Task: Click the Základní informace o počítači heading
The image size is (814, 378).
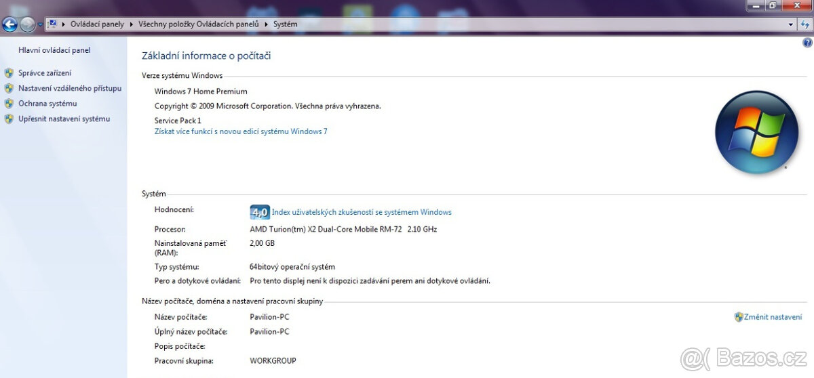Action: point(206,56)
